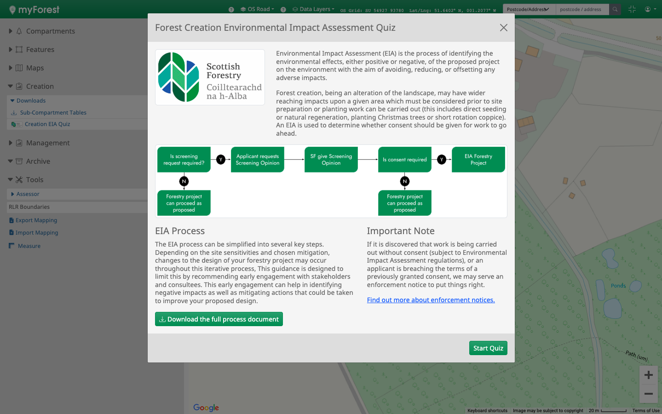Screen dimensions: 662x414
Task: Click the myForest logo
Action: tap(35, 10)
